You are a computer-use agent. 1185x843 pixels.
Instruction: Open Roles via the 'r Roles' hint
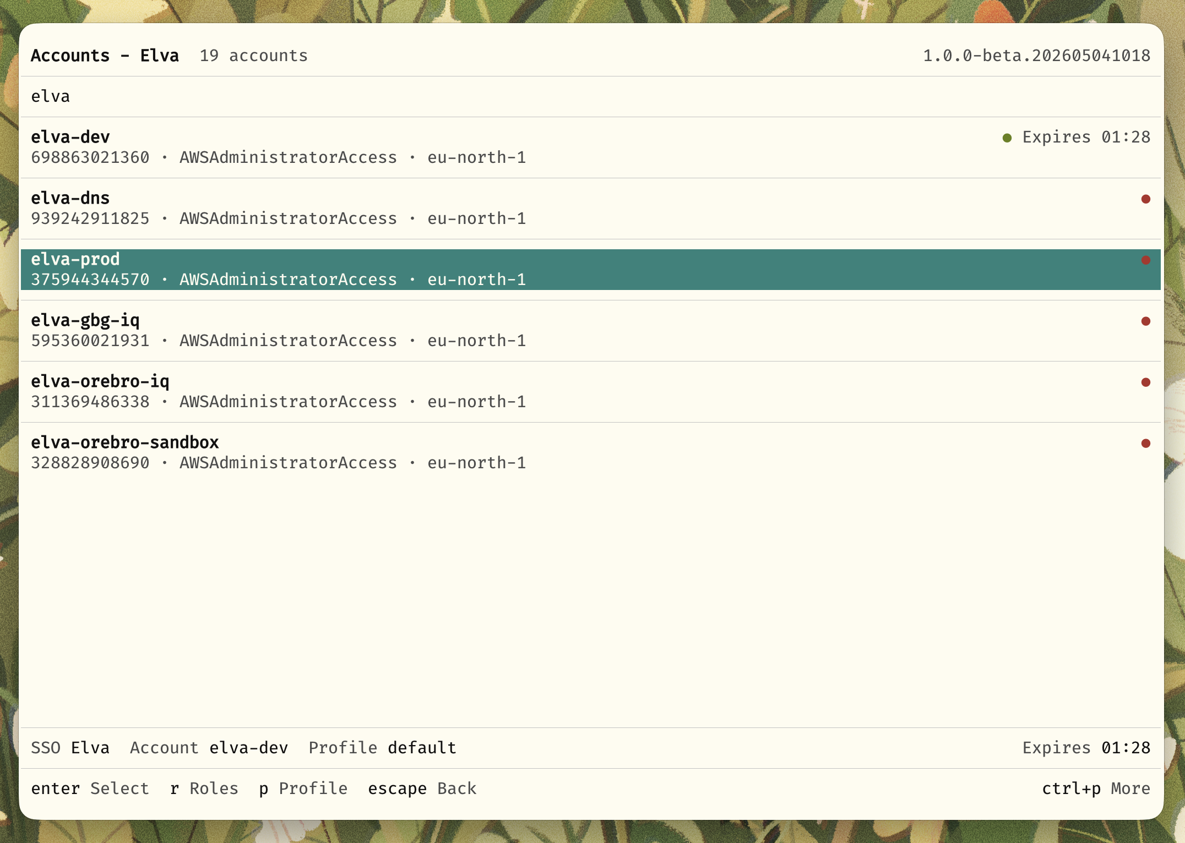tap(204, 789)
